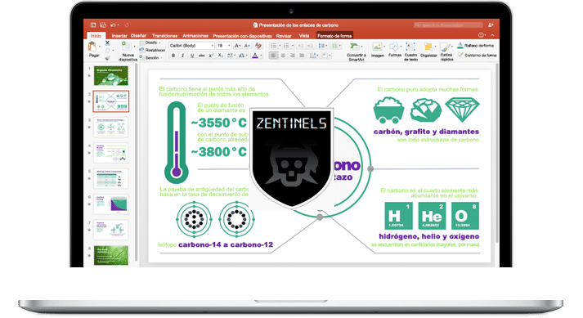
Task: Click Relleno de forma
Action: click(x=476, y=46)
